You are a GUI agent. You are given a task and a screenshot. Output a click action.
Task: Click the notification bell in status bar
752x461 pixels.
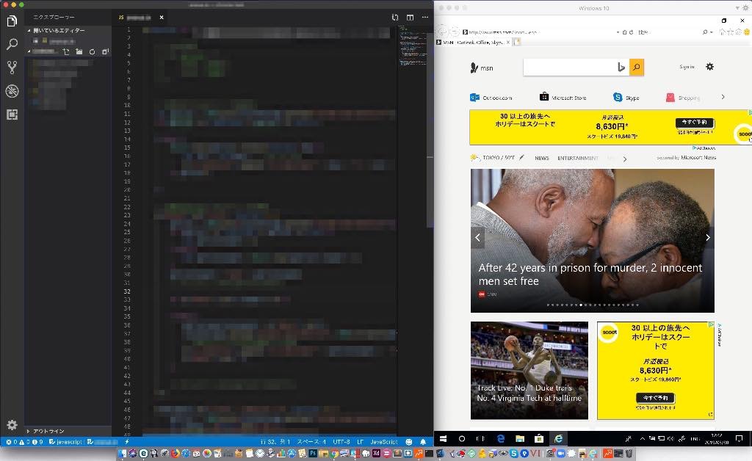pos(423,442)
